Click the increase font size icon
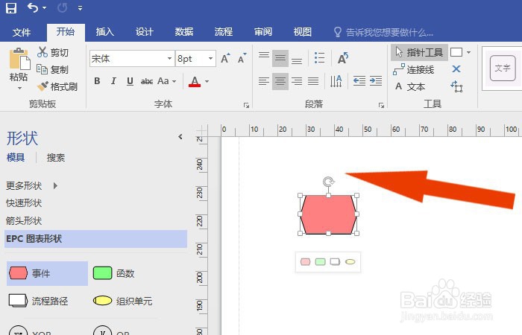 tap(226, 59)
